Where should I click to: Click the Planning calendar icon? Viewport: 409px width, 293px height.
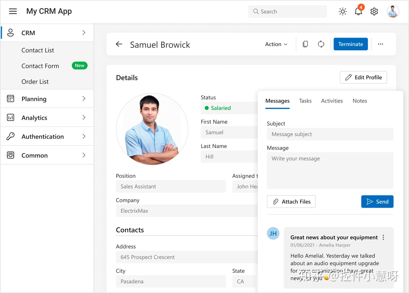[10, 99]
